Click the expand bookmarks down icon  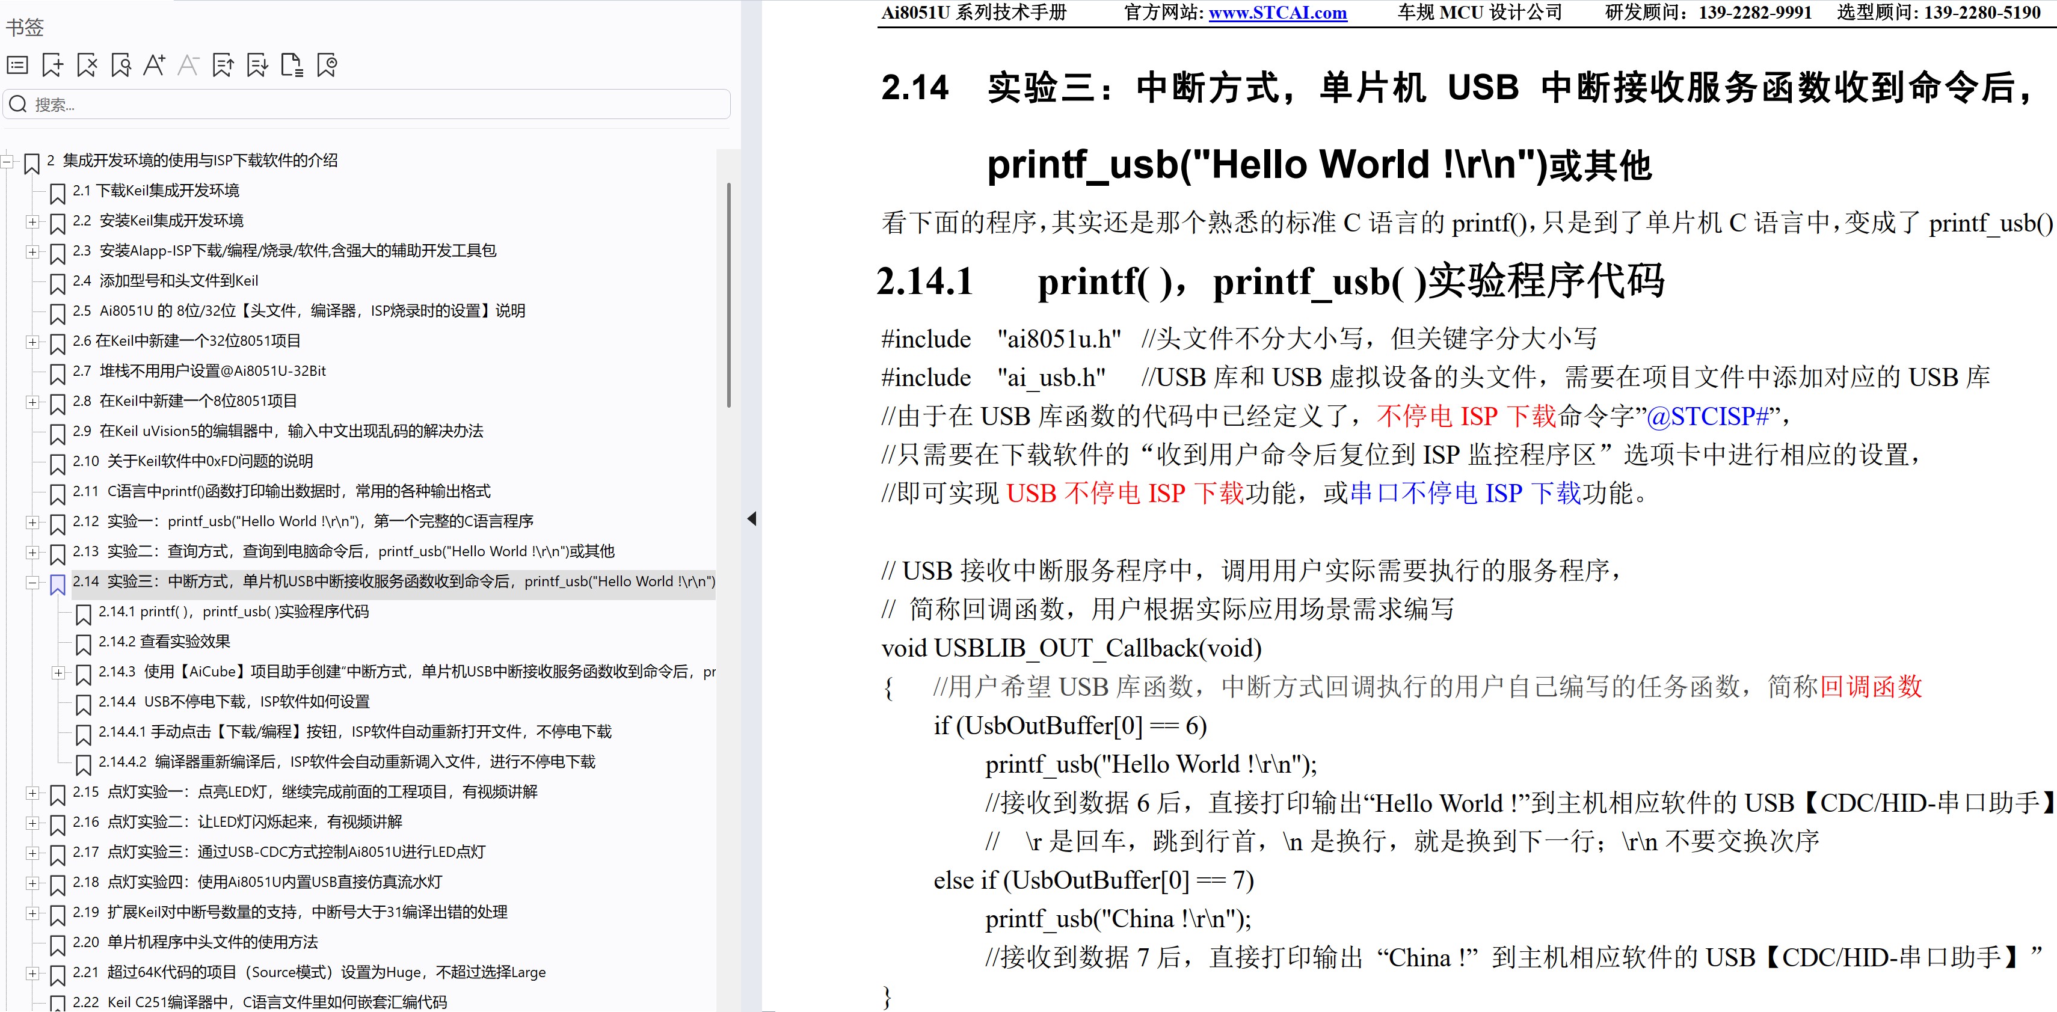[257, 66]
